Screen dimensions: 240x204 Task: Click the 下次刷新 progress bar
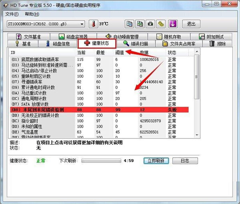pyautogui.click(x=101, y=161)
